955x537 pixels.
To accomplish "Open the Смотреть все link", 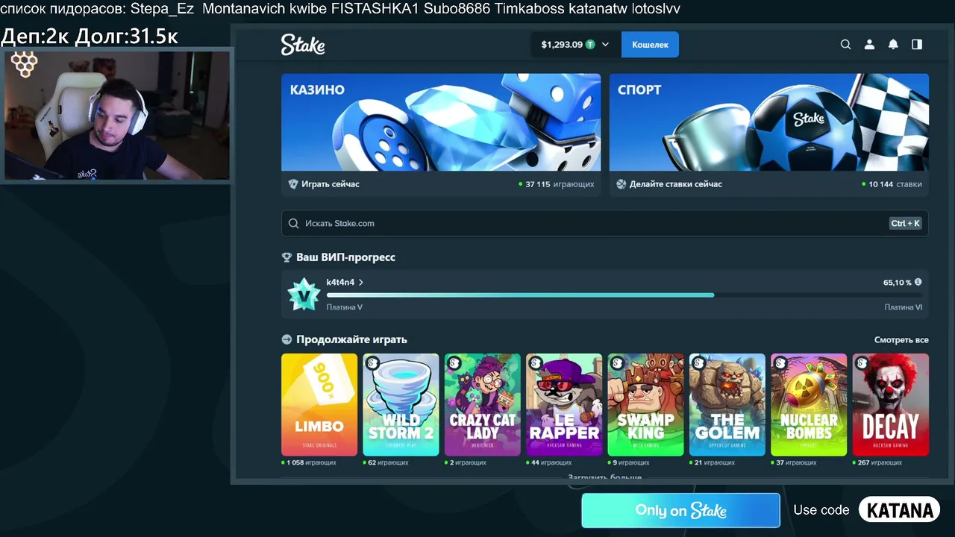I will tap(901, 340).
